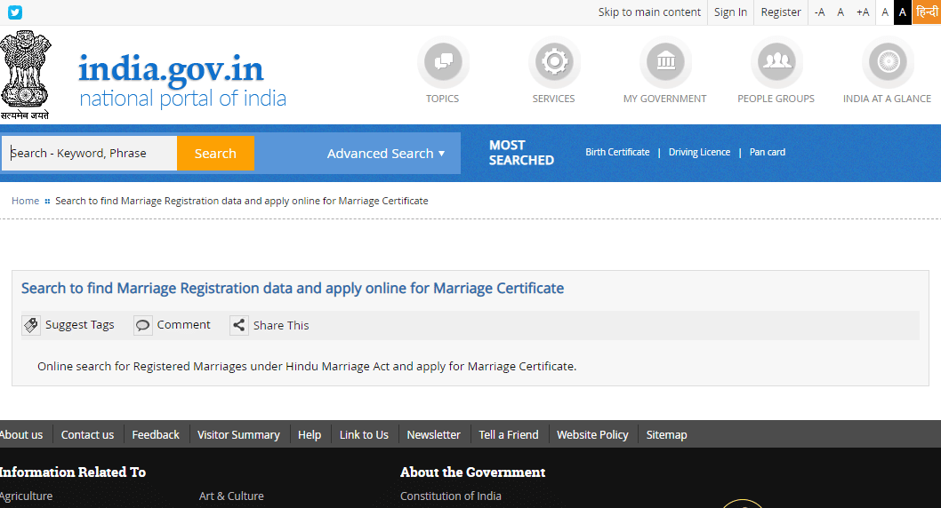Open the Sign In link
941x508 pixels.
[x=730, y=12]
